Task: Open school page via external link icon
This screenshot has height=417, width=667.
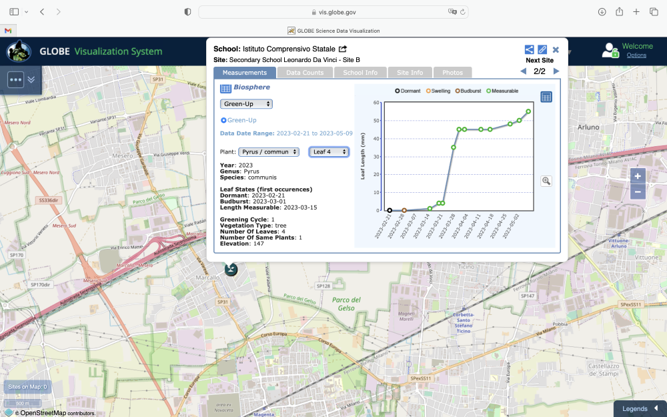Action: (343, 49)
